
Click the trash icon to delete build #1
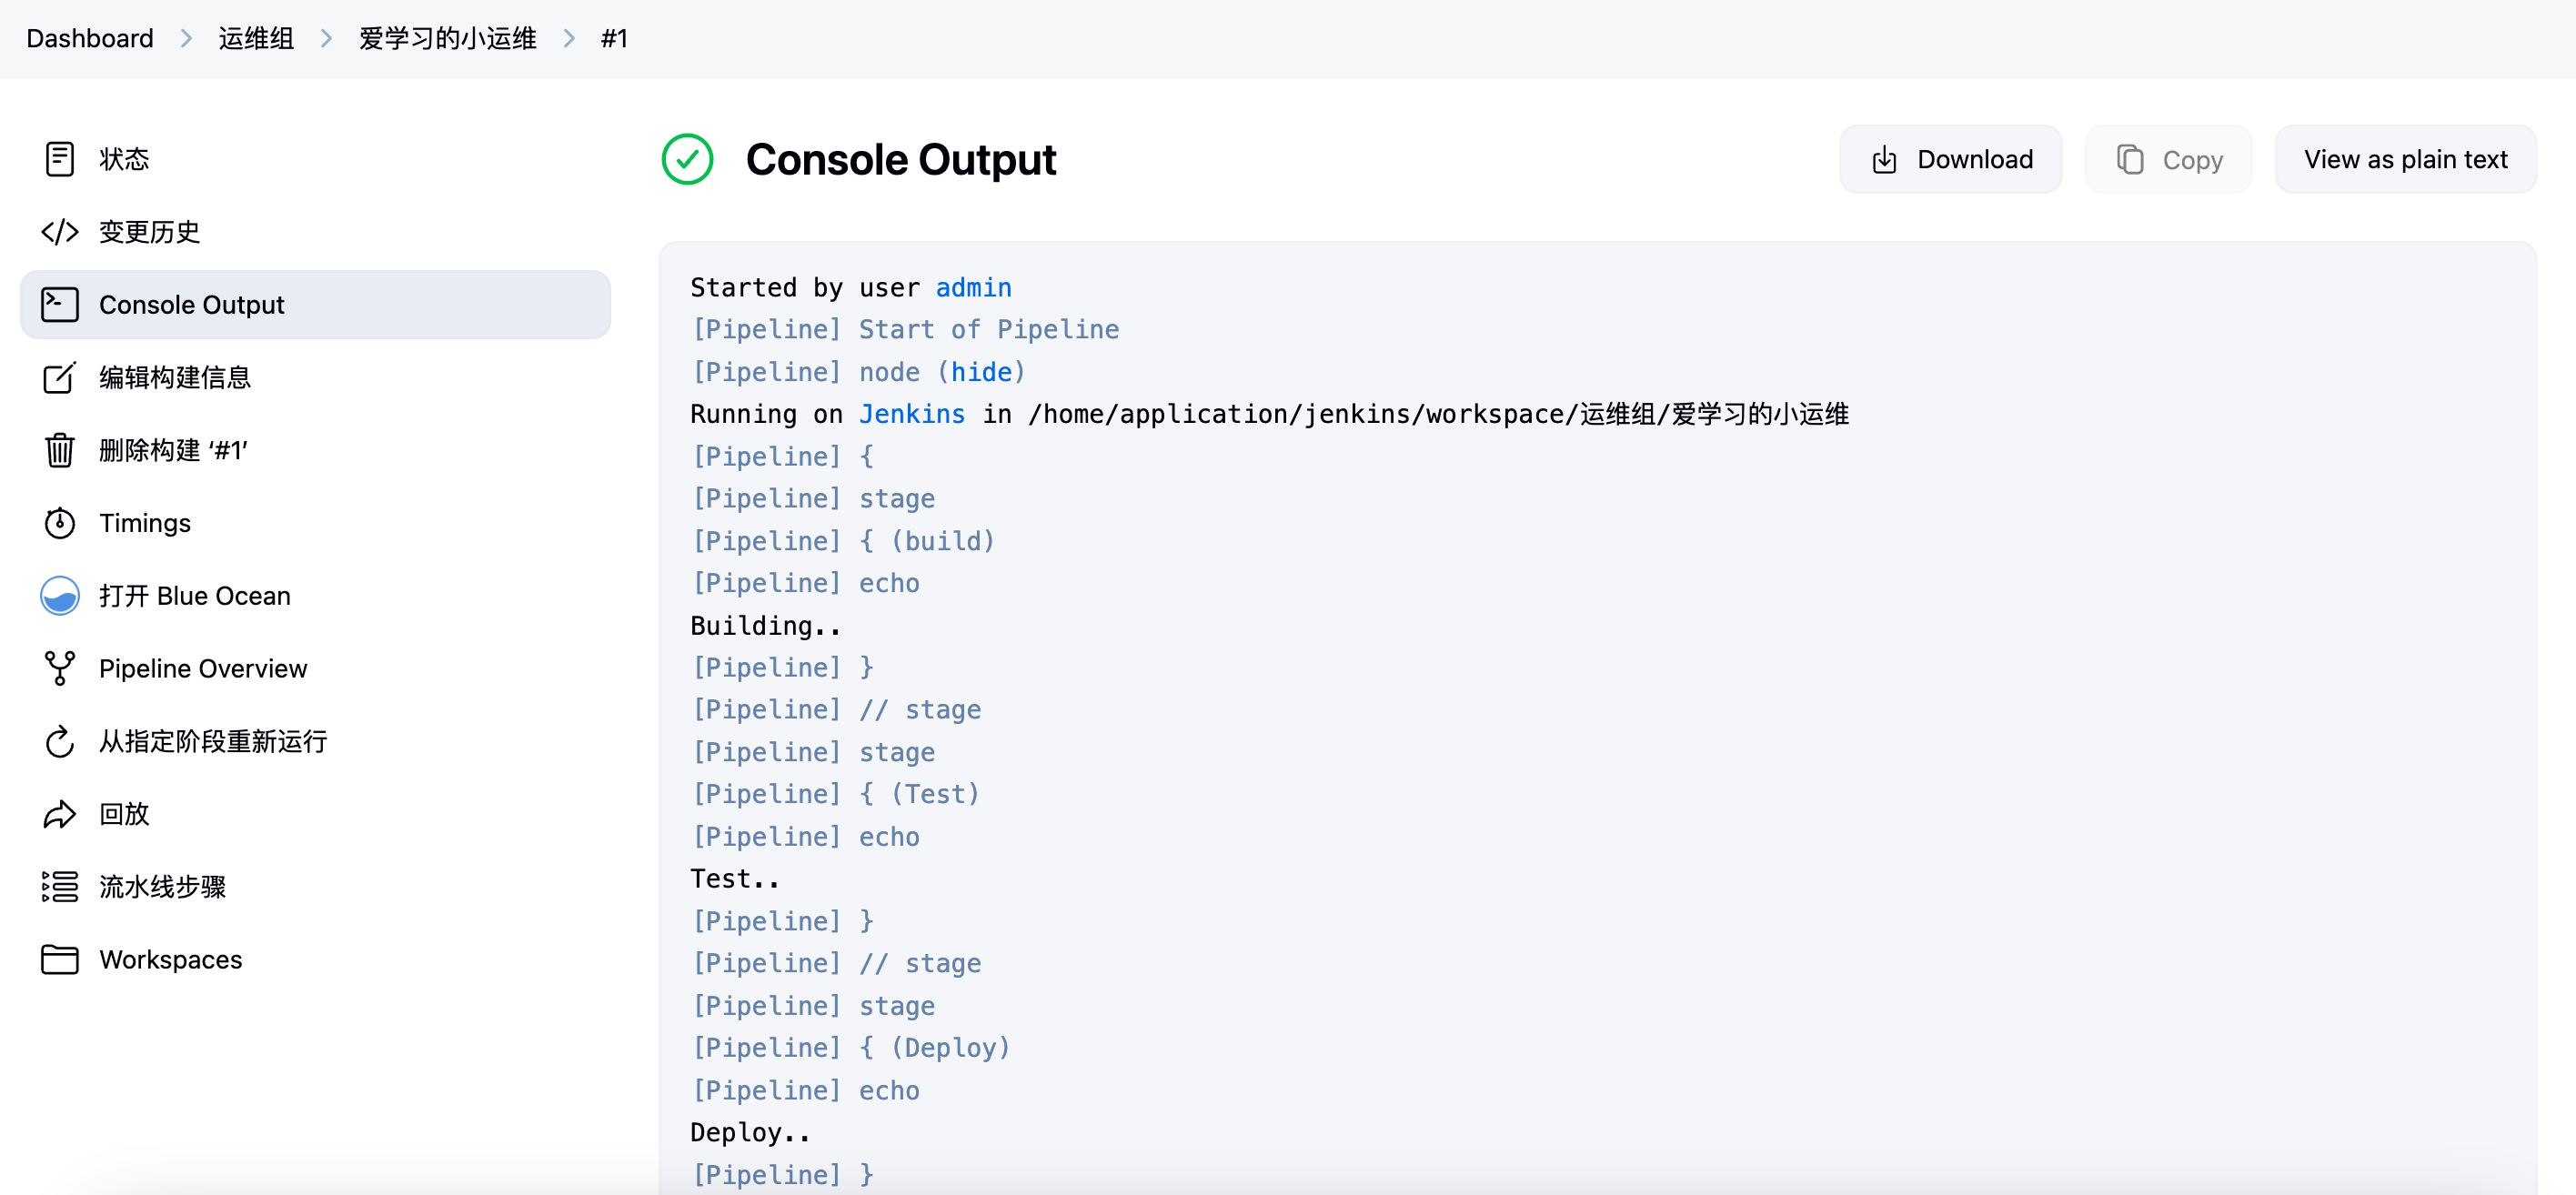point(60,450)
